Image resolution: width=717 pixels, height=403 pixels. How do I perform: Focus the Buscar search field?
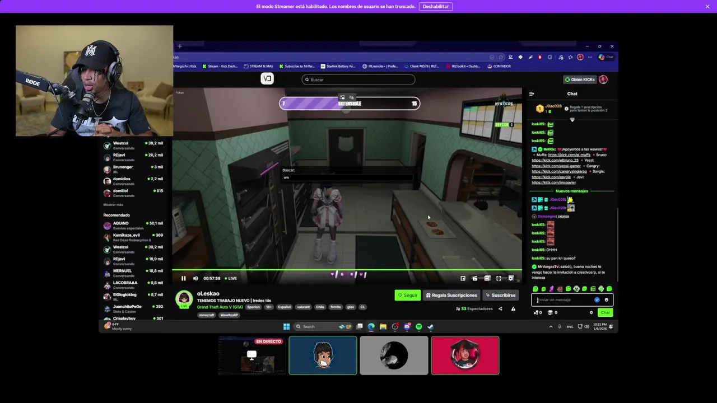pyautogui.click(x=358, y=79)
